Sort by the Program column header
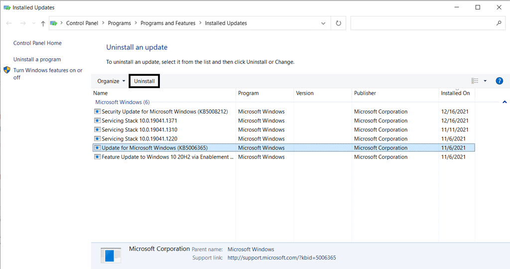The height and width of the screenshot is (269, 510). coord(265,93)
